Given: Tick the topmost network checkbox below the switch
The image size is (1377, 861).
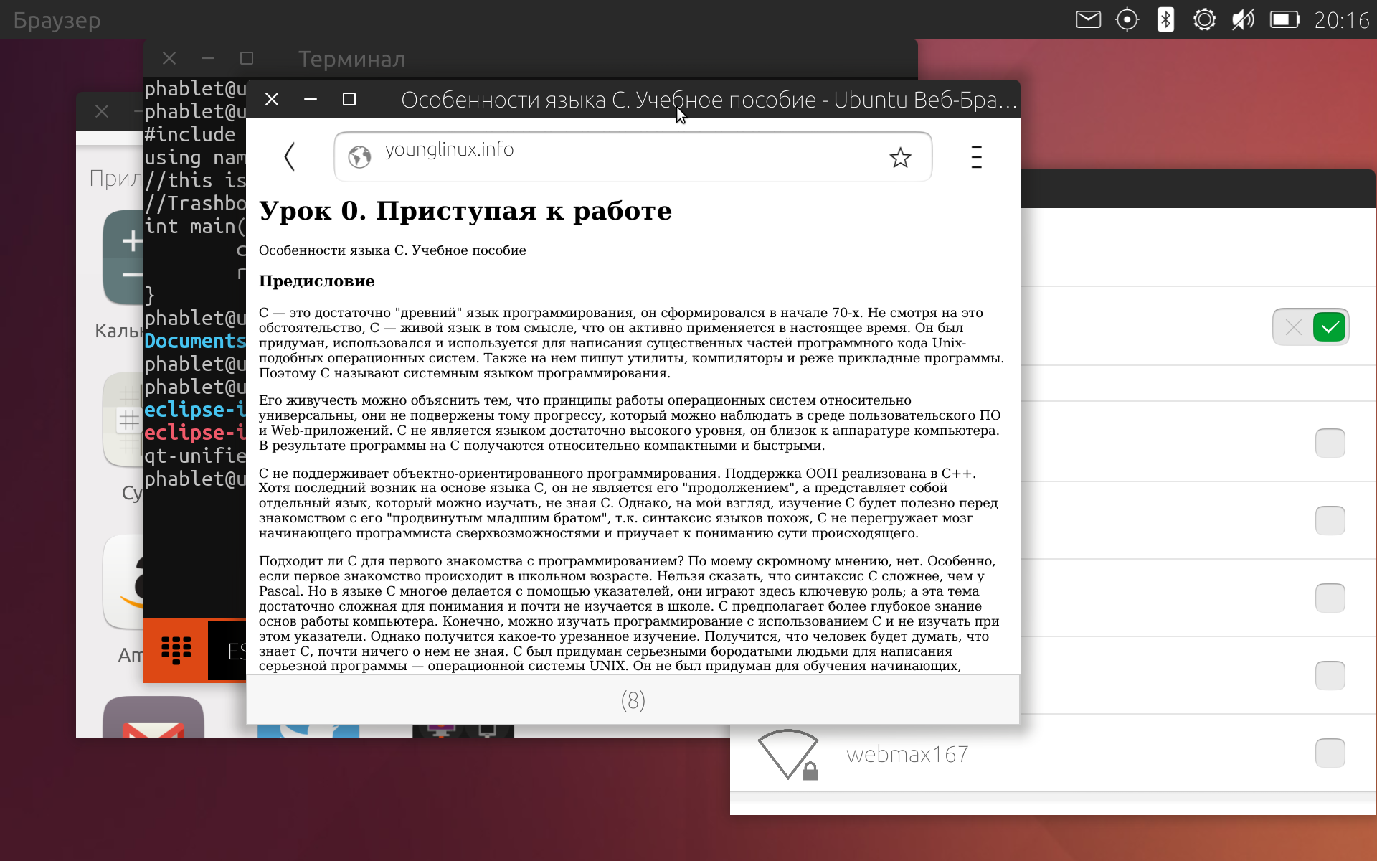Looking at the screenshot, I should tap(1330, 443).
